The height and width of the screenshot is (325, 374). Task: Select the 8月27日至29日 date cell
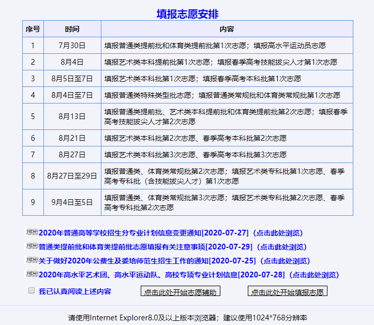tap(72, 176)
